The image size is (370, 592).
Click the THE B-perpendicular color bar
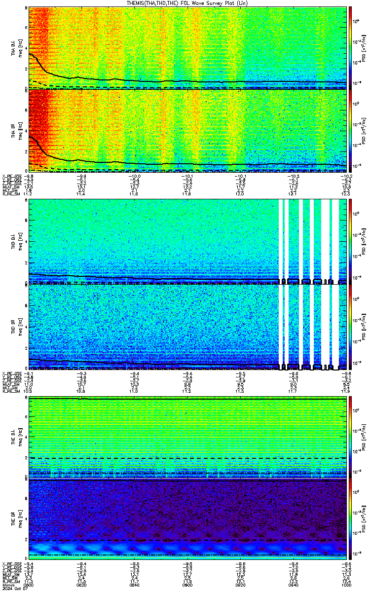(350, 437)
